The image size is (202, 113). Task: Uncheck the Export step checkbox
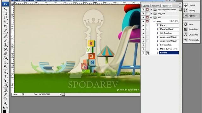click(x=143, y=53)
